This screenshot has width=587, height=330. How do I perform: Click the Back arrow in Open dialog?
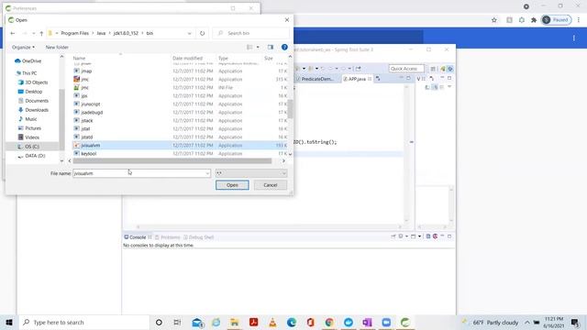pos(13,33)
